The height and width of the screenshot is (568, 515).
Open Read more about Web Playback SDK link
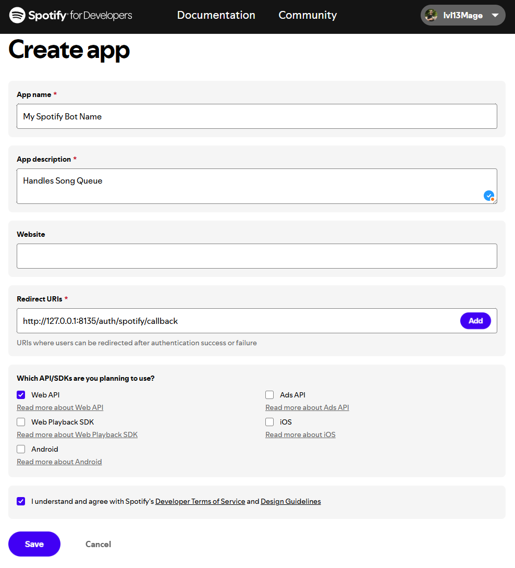(77, 434)
